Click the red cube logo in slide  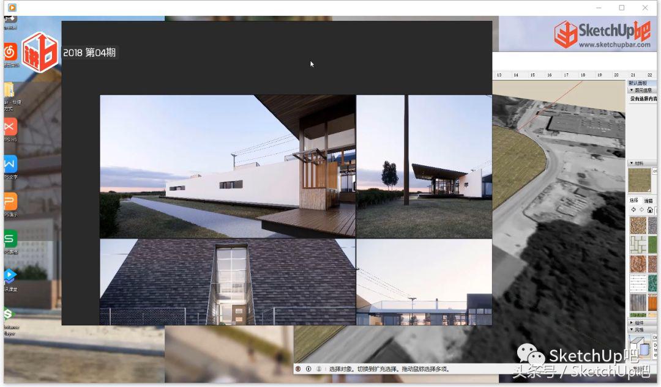pyautogui.click(x=40, y=52)
